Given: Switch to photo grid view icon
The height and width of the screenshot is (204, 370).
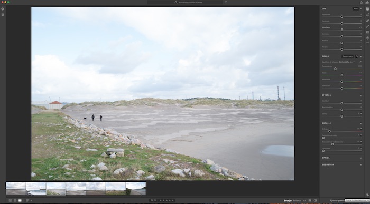Looking at the screenshot, I should (10, 200).
